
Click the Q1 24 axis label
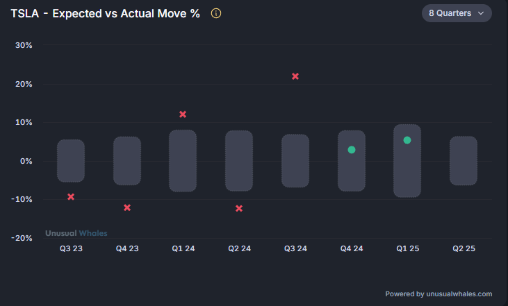[183, 248]
